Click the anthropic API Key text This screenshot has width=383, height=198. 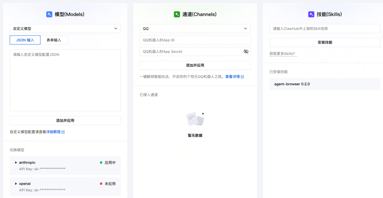(42, 169)
